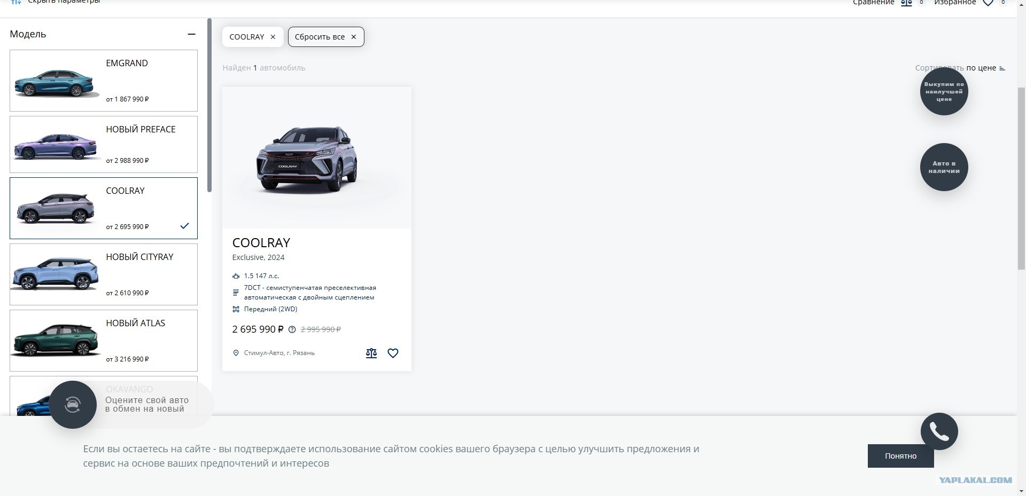Click the Сбросить все reset button
This screenshot has width=1026, height=496.
tap(326, 37)
